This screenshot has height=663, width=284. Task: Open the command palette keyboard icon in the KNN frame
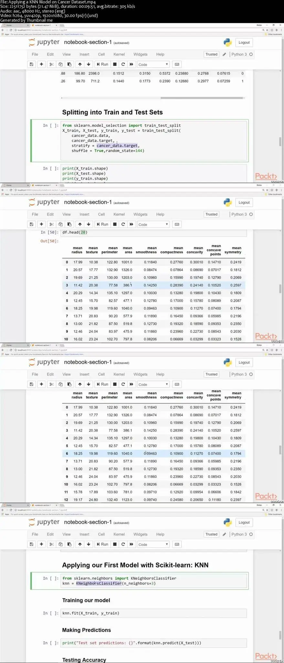click(x=177, y=544)
